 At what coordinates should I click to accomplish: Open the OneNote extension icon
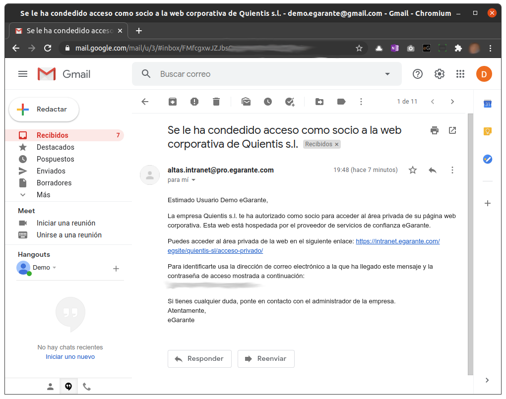click(395, 49)
